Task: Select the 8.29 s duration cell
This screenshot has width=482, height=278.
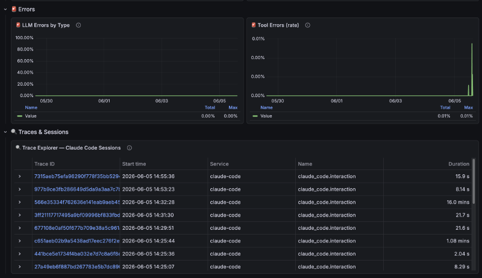Action: [462, 267]
